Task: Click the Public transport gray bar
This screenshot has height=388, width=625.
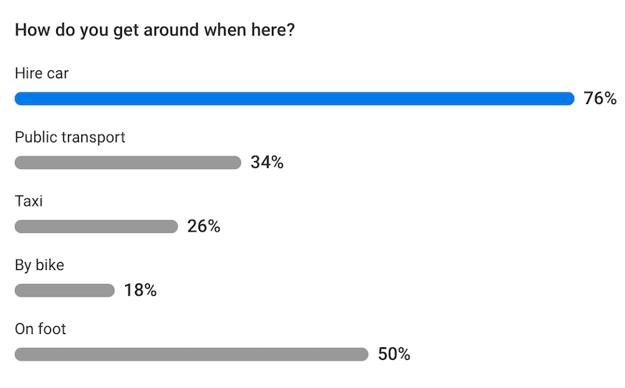Action: point(128,163)
